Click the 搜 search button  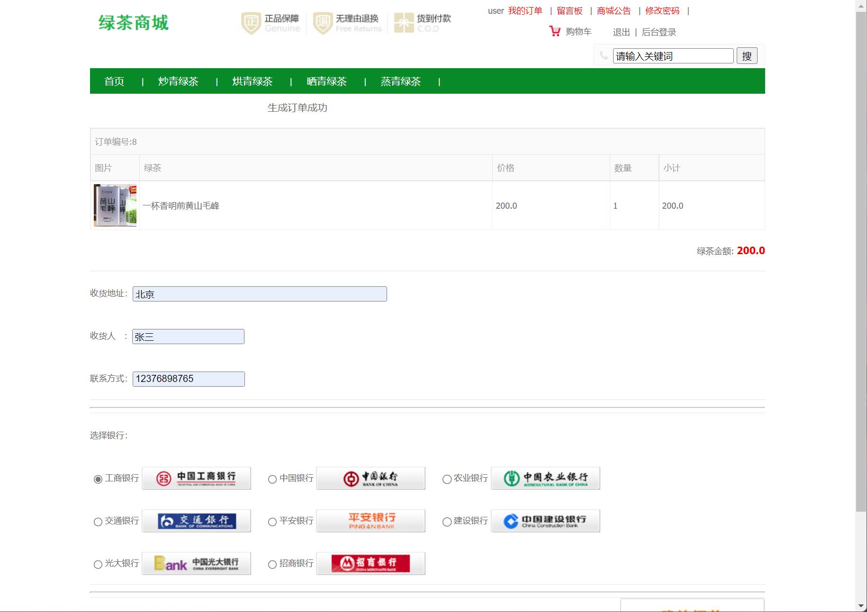pyautogui.click(x=747, y=55)
